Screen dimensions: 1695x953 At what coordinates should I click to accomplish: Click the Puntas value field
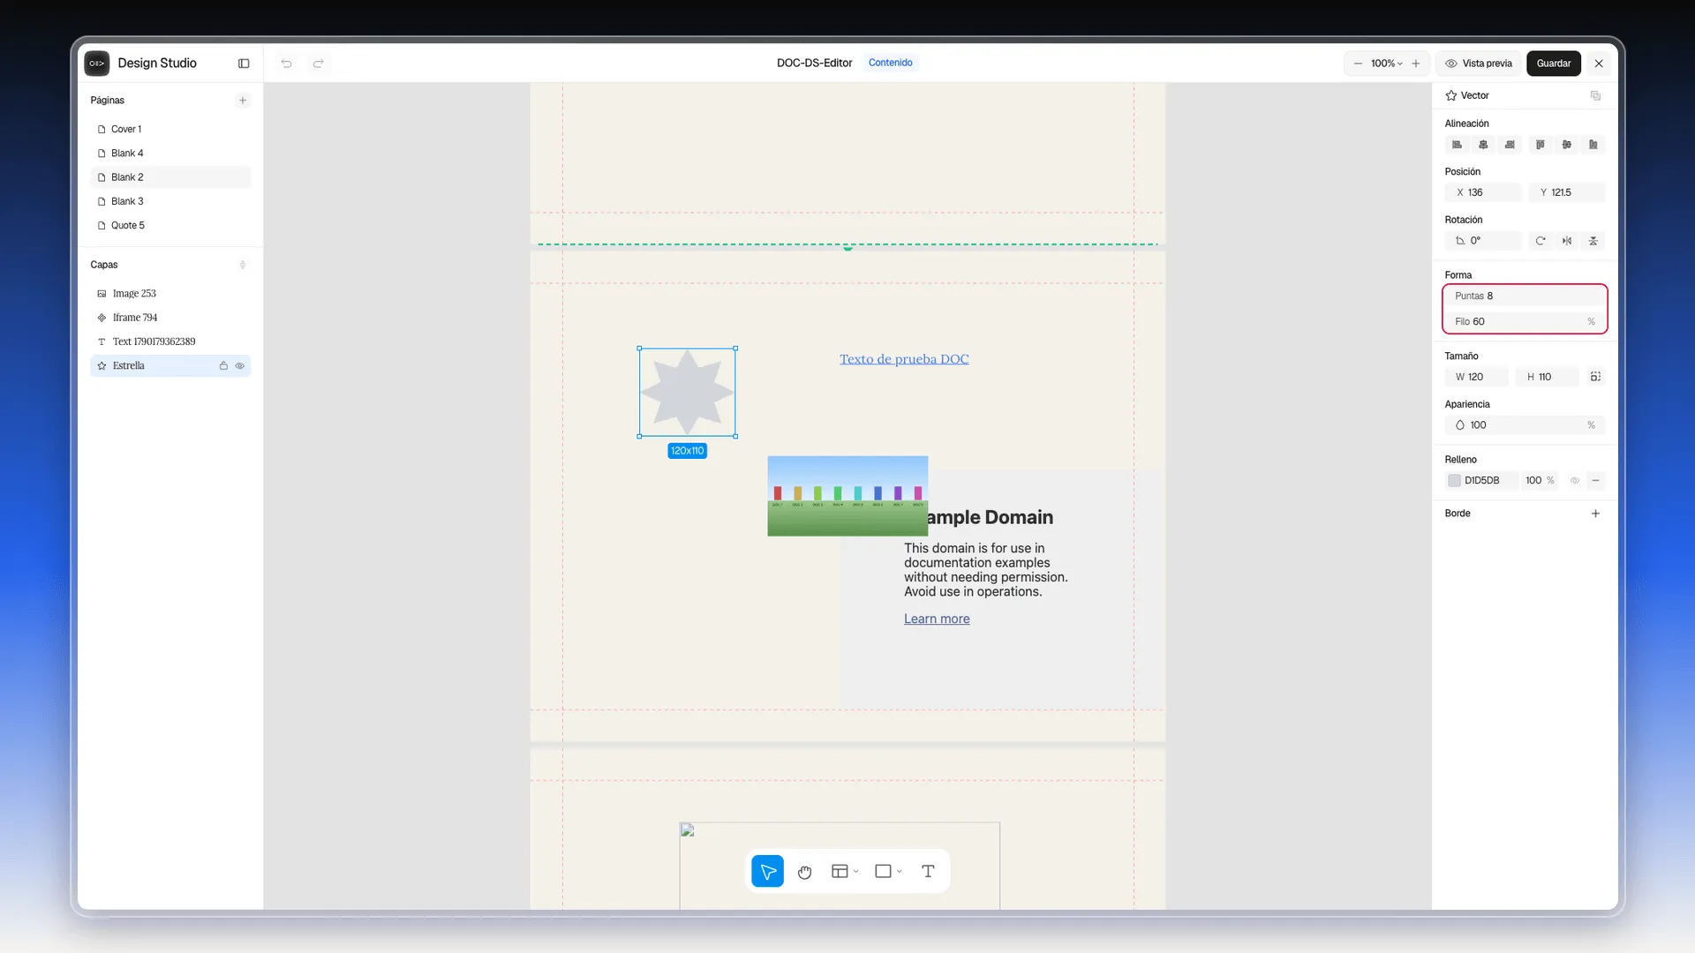click(x=1525, y=296)
